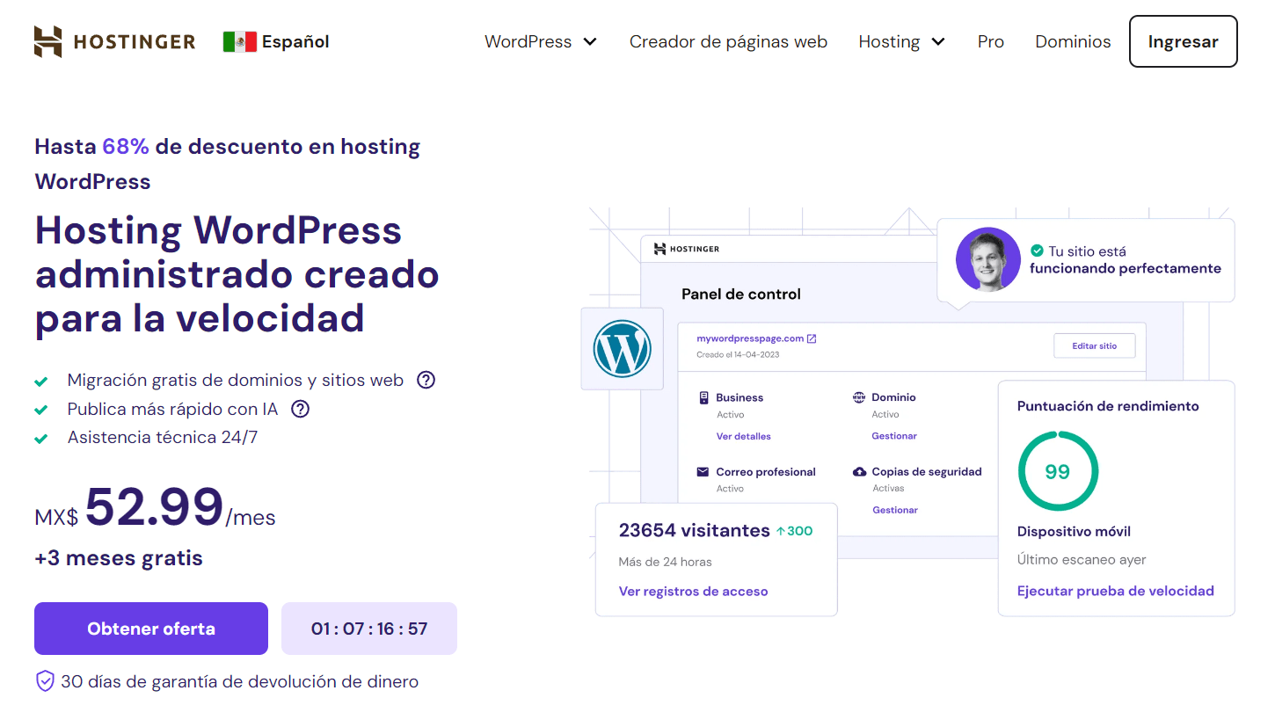Screen dimensions: 1275x727
Task: Open the Español language selector
Action: [x=276, y=41]
